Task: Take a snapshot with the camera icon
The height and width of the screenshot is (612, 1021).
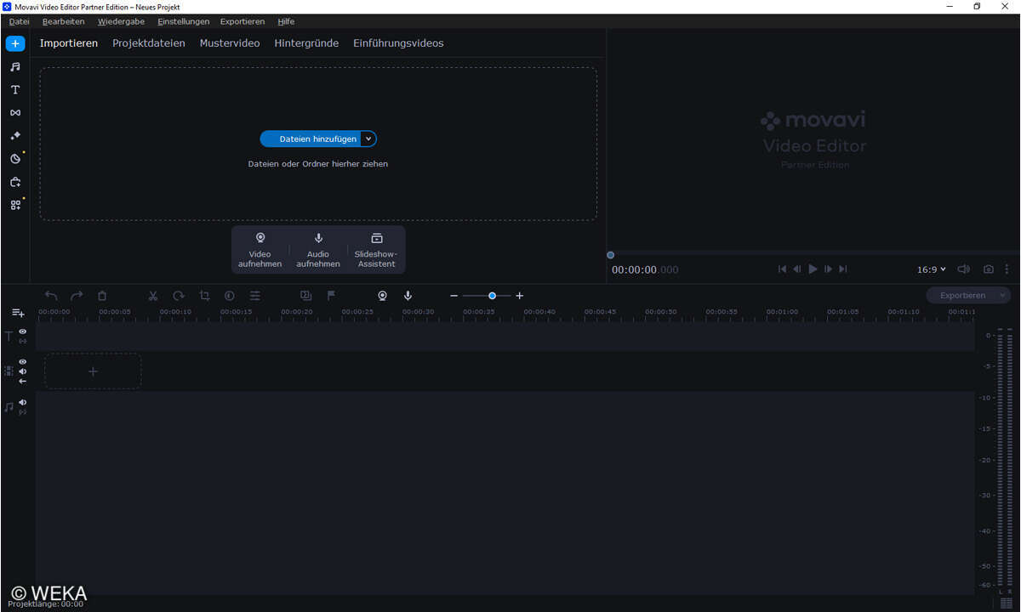Action: [x=989, y=269]
